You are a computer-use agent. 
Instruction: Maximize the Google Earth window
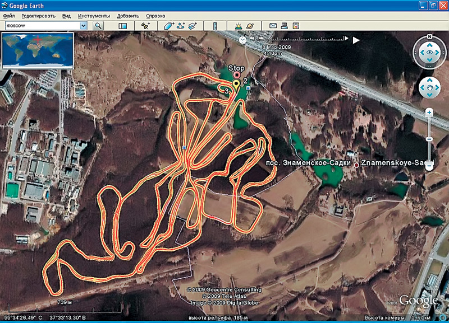(x=433, y=6)
